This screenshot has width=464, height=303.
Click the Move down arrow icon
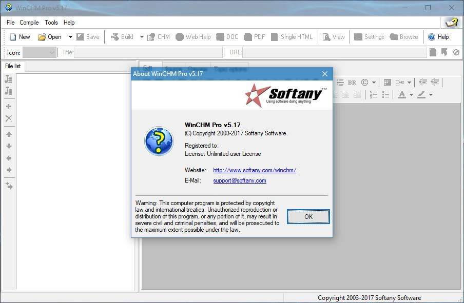click(9, 146)
